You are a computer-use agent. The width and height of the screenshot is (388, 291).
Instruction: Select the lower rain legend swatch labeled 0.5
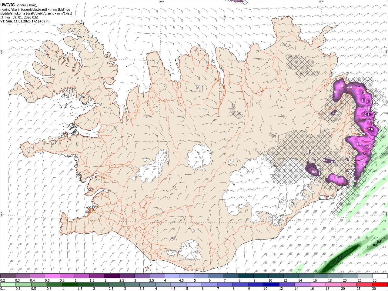[39, 284]
